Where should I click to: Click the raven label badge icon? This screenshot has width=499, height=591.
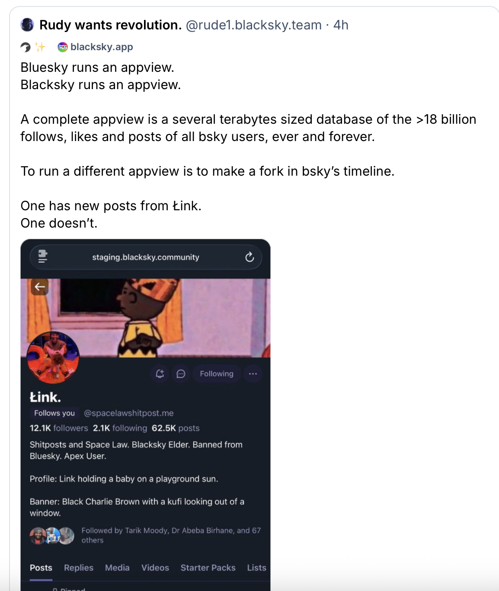tap(26, 47)
